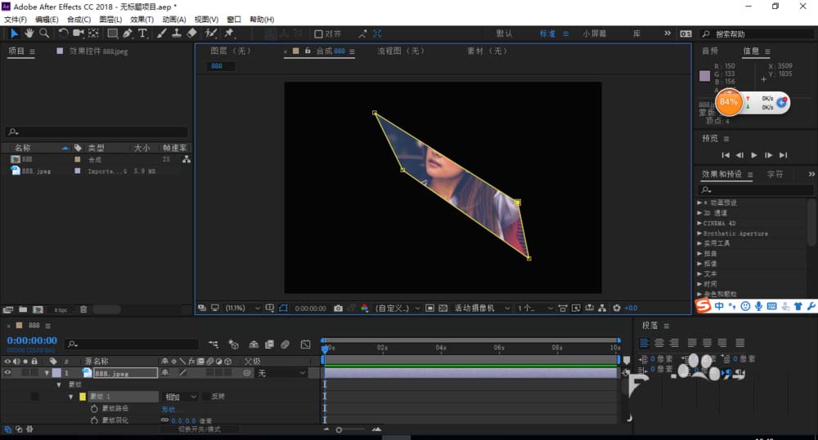Viewport: 818px width, 440px height.
Task: Select the Horizontal Type tool
Action: (x=142, y=33)
